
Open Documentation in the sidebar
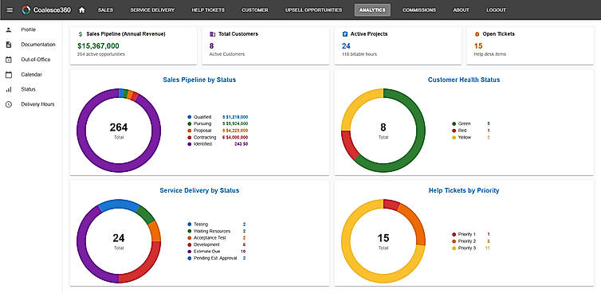click(38, 45)
